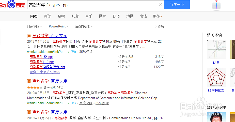Click 清除 to clear filters
This screenshot has height=122, width=235.
pyautogui.click(x=159, y=26)
